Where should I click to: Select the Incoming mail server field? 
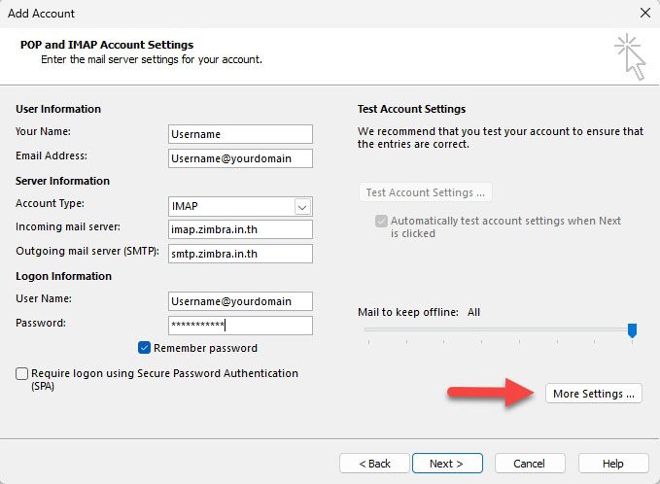(240, 229)
